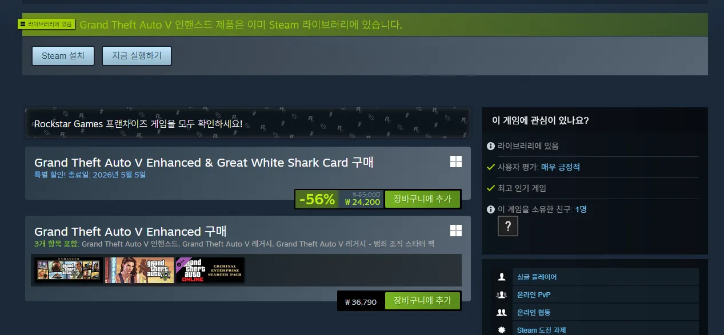Click the online PvP icon
This screenshot has height=335, width=724.
point(502,294)
